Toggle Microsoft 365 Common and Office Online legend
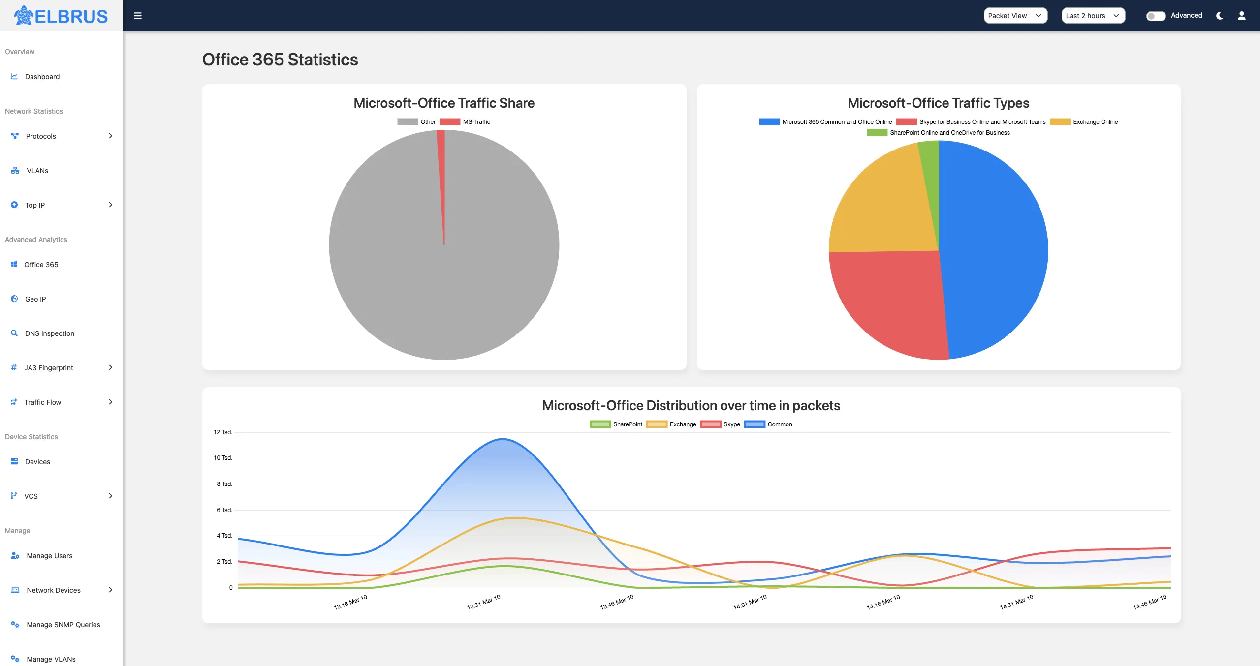The width and height of the screenshot is (1260, 666). [x=825, y=121]
